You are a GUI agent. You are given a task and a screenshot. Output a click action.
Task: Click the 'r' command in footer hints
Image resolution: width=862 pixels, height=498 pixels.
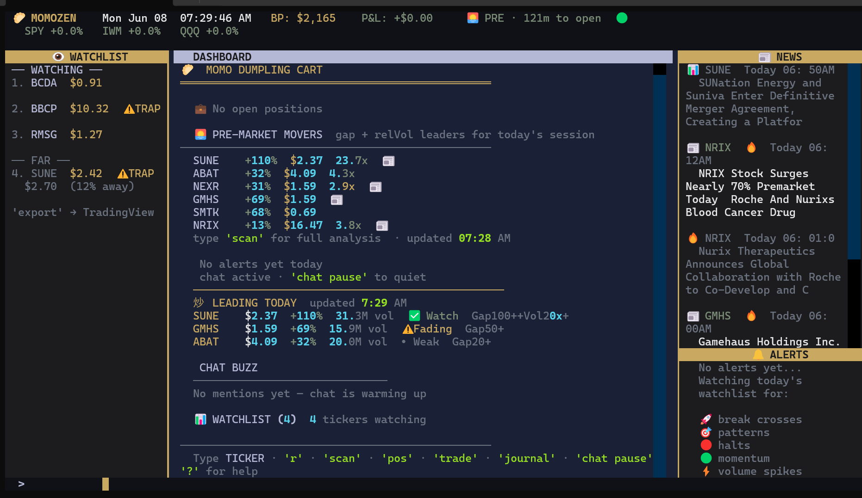(294, 458)
